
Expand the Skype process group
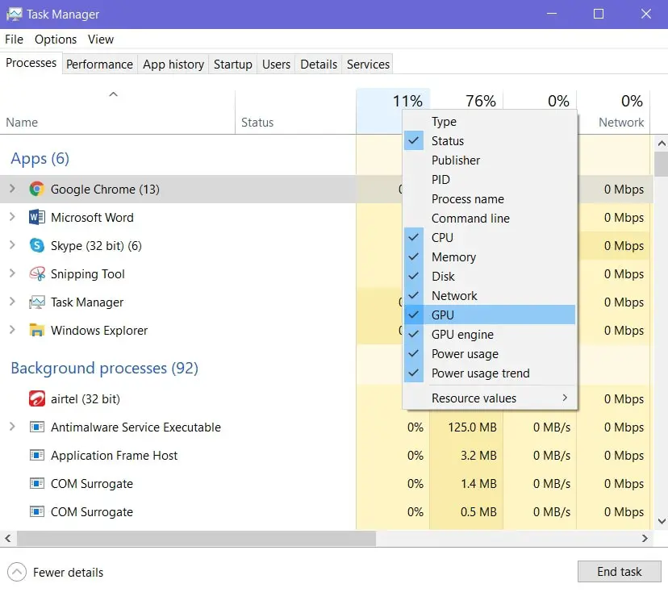pyautogui.click(x=12, y=245)
